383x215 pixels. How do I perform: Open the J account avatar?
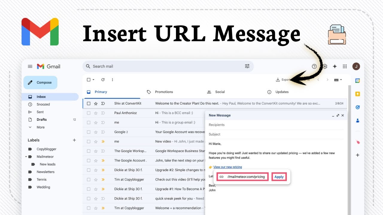coord(356,66)
